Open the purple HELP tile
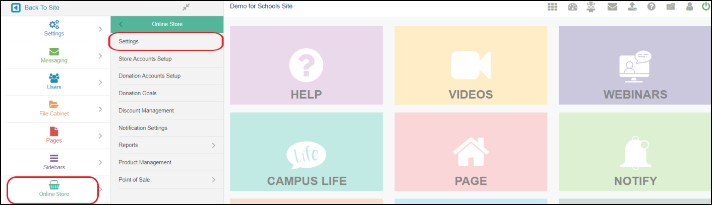This screenshot has height=205, width=712. pyautogui.click(x=306, y=65)
